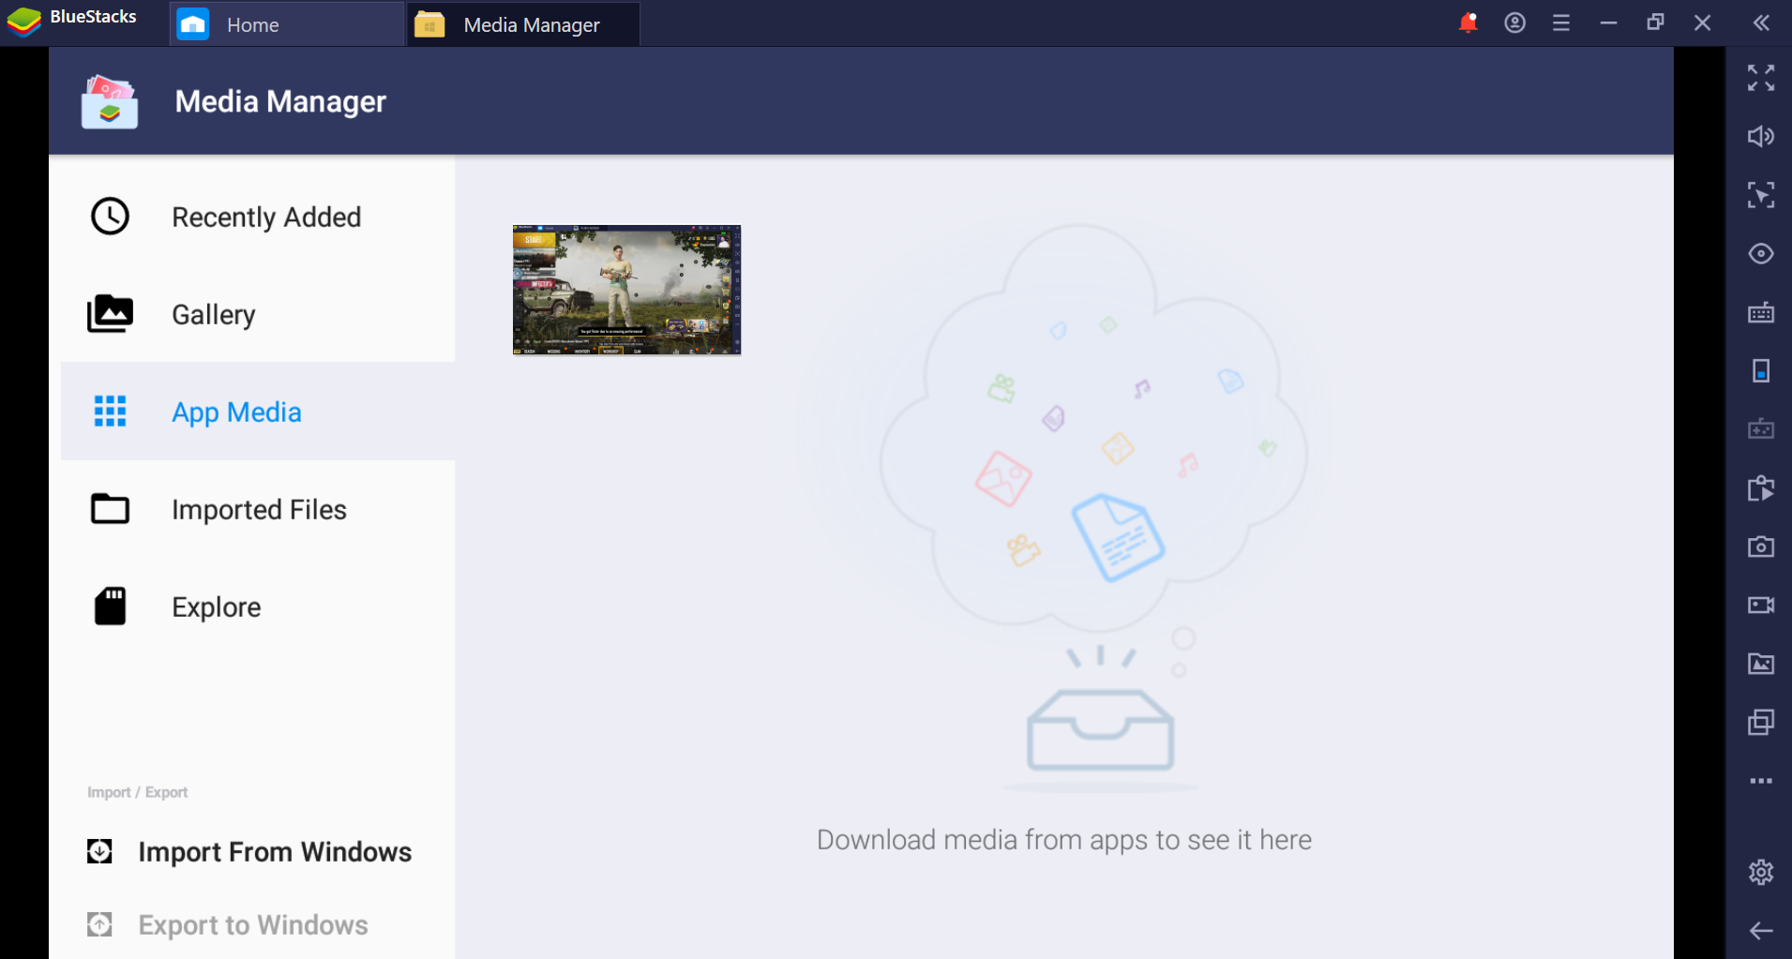Open the more options three dots

(x=1761, y=781)
